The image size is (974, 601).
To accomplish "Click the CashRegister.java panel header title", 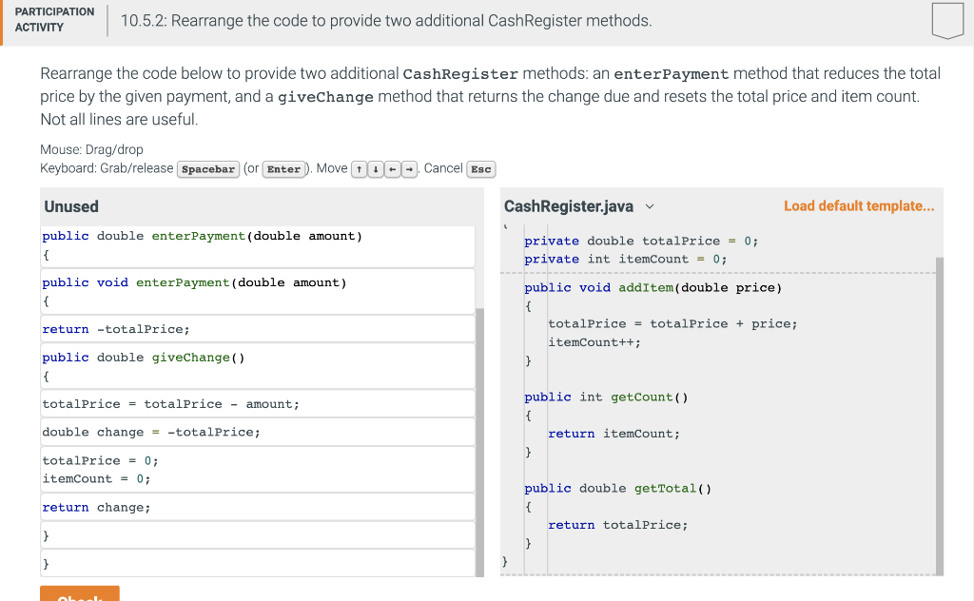I will point(569,205).
